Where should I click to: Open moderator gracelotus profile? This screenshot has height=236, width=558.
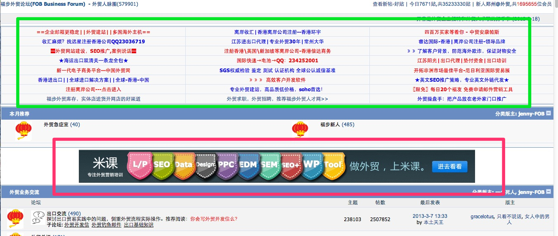point(482,216)
